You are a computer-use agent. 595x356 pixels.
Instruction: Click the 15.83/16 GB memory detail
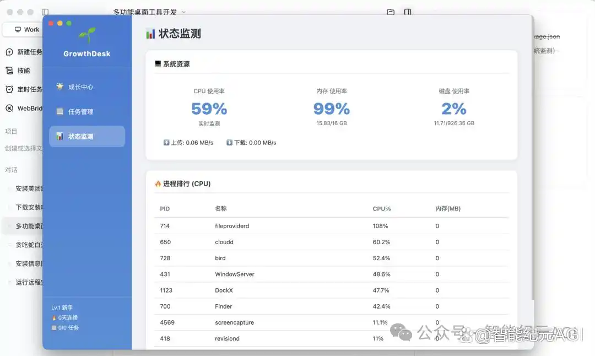pyautogui.click(x=332, y=123)
